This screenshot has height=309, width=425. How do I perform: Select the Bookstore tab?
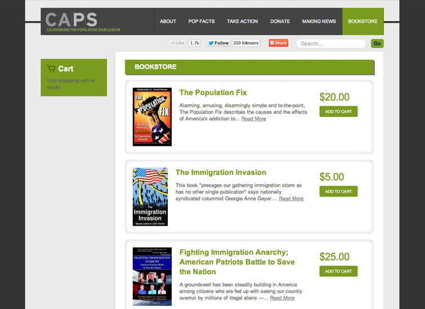point(363,21)
